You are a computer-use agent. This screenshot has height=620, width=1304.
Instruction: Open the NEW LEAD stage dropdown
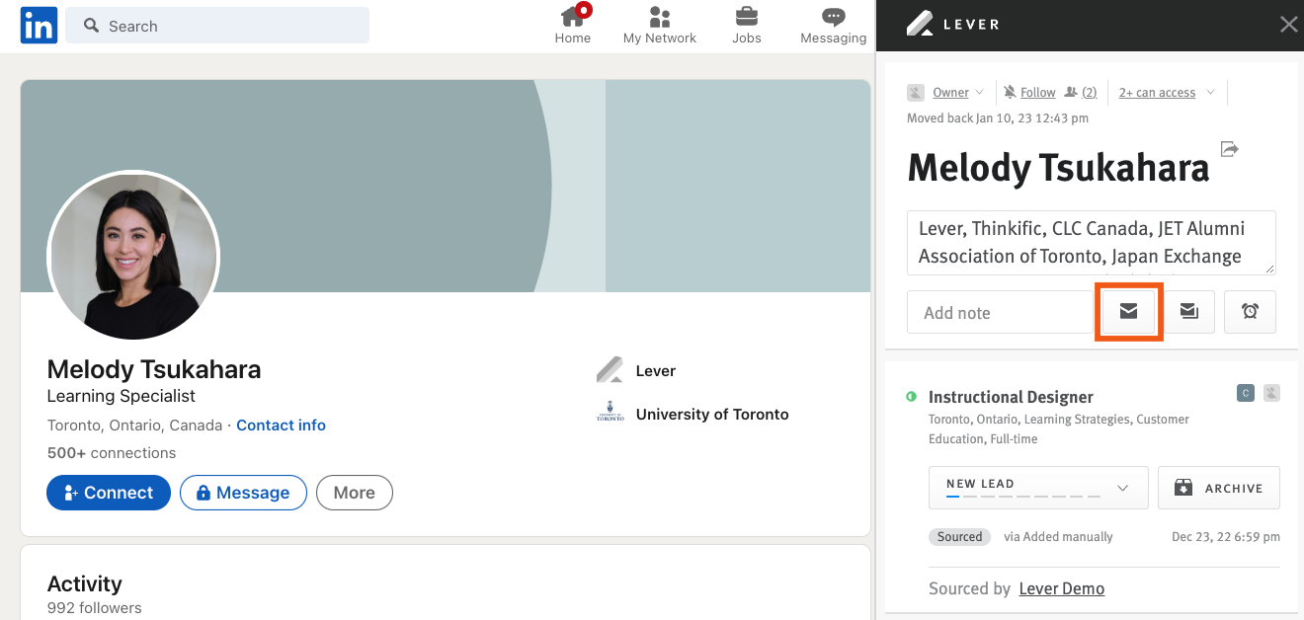(x=1038, y=488)
